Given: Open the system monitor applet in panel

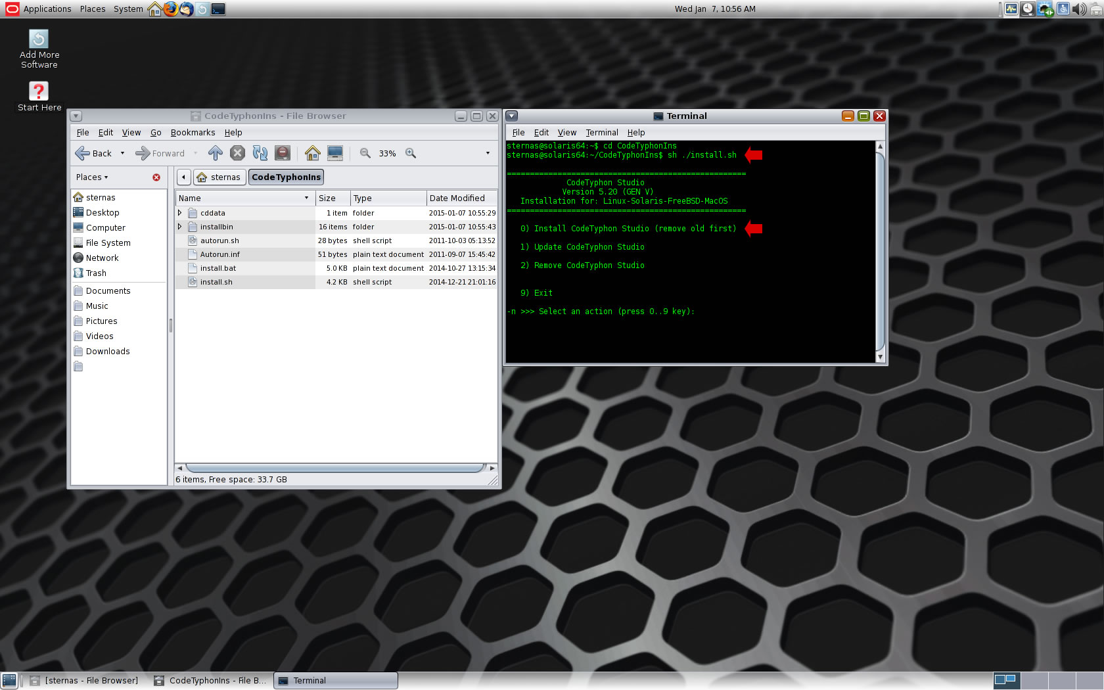Looking at the screenshot, I should [1011, 9].
